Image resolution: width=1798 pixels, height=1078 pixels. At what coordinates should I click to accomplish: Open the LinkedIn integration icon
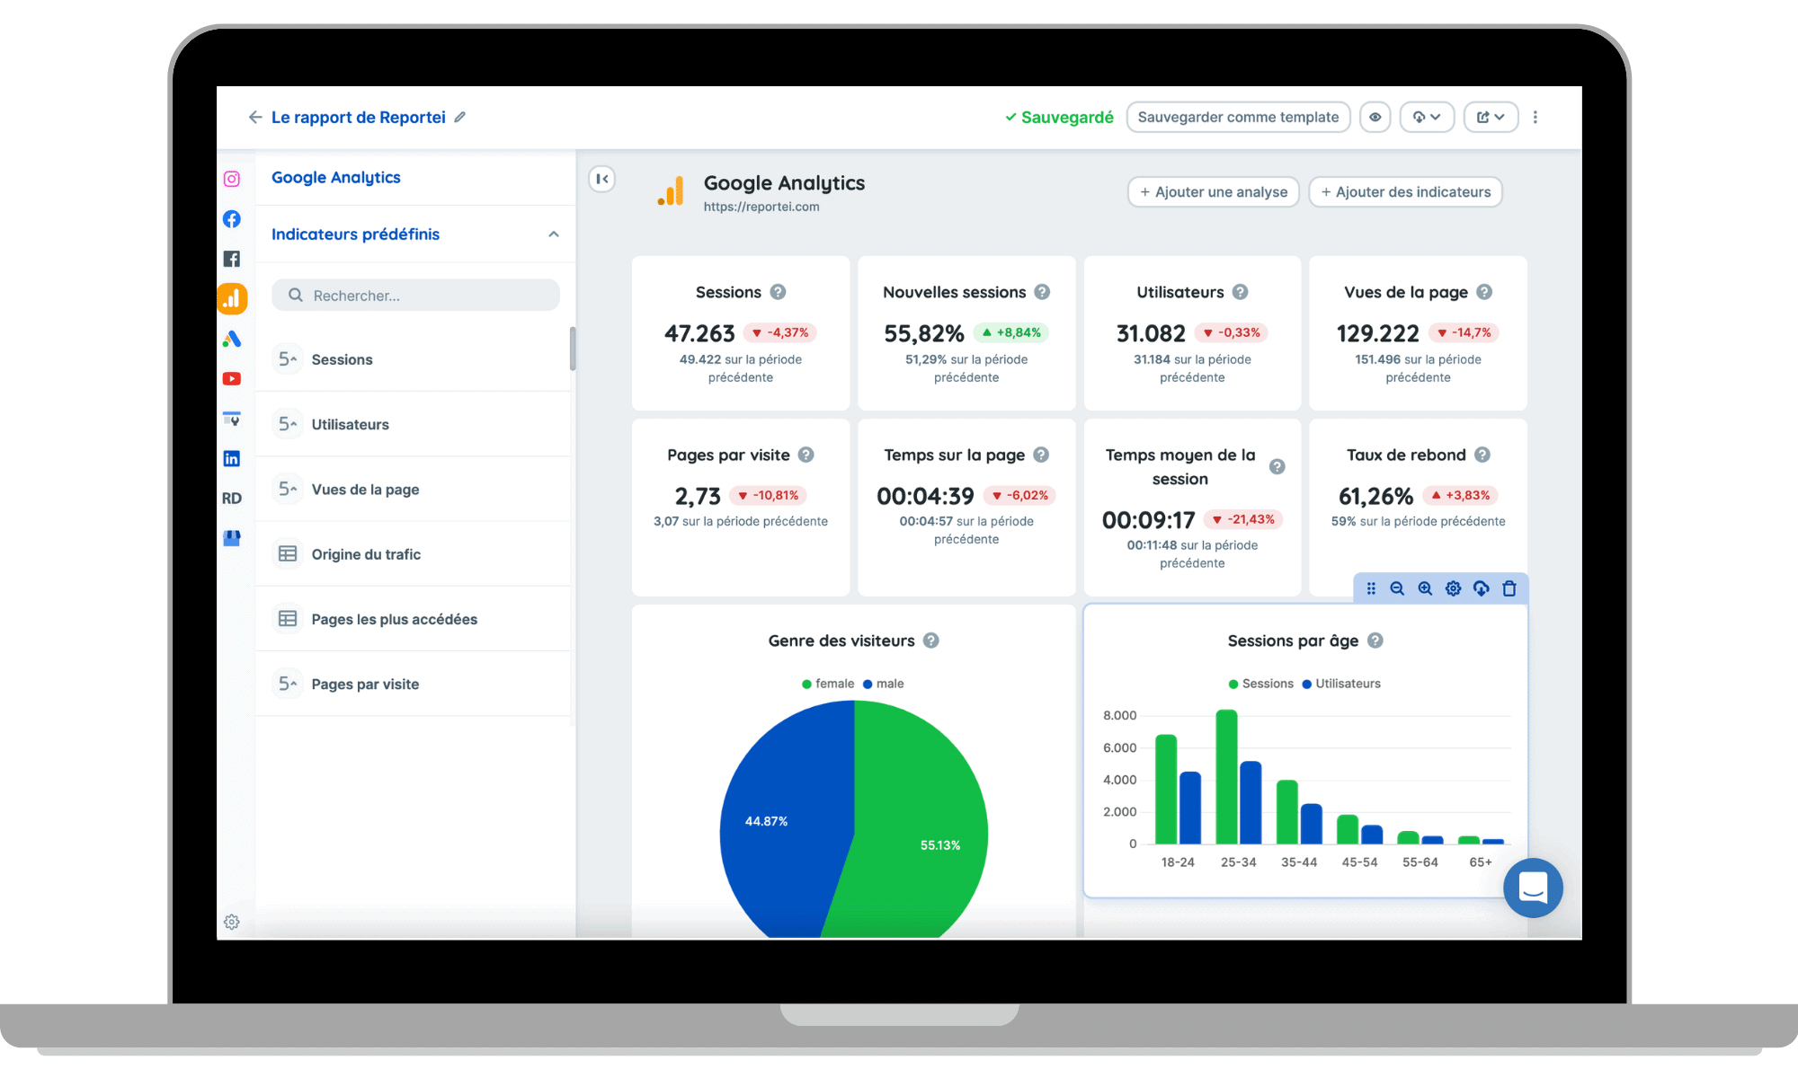click(x=232, y=459)
